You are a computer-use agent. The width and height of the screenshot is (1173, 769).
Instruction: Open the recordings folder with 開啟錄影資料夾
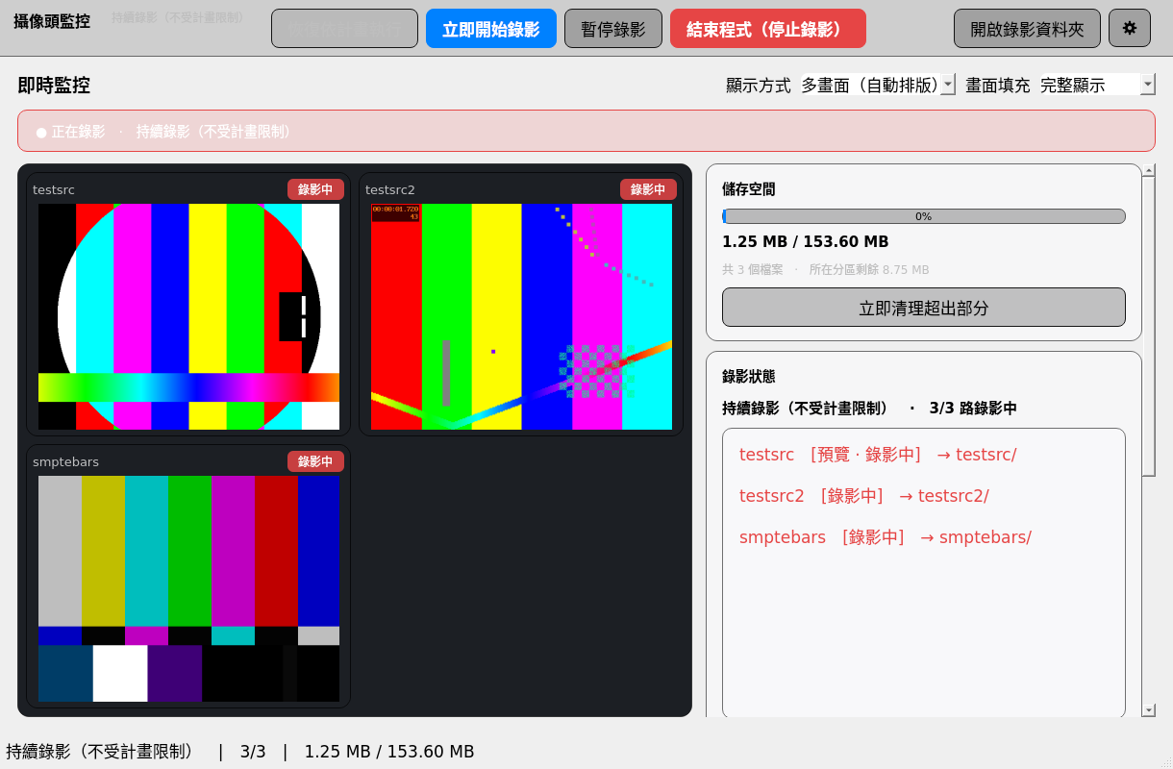pos(1027,29)
